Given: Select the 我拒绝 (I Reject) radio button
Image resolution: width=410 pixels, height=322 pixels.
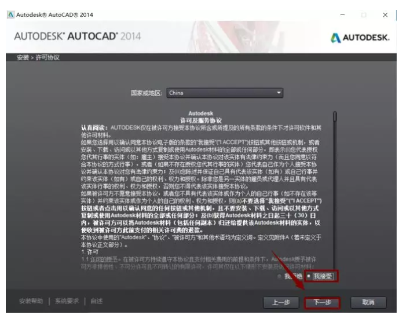Looking at the screenshot, I should point(280,276).
